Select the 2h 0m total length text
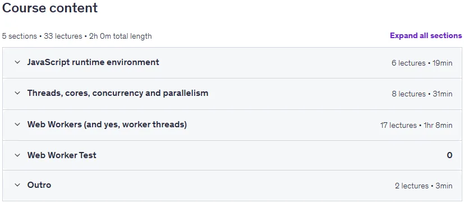Image resolution: width=464 pixels, height=203 pixels. [x=121, y=36]
